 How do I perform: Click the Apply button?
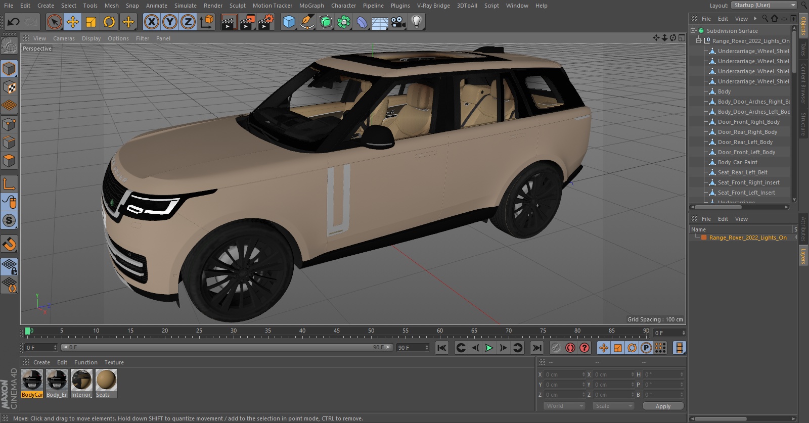(663, 406)
